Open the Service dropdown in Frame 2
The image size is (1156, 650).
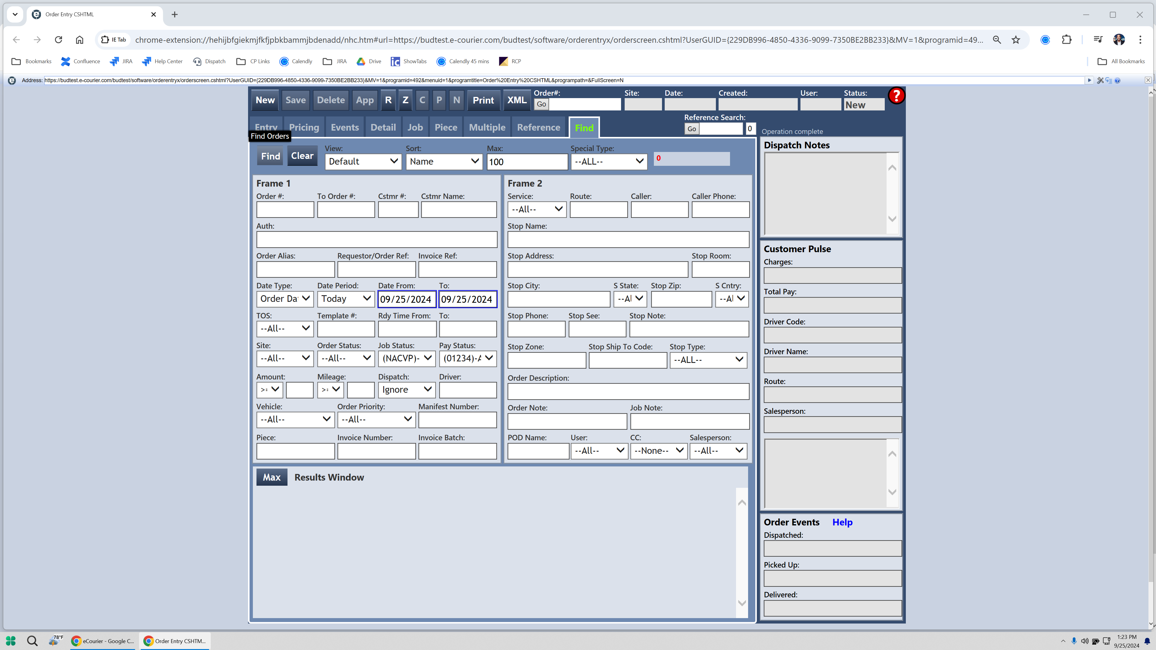click(537, 209)
